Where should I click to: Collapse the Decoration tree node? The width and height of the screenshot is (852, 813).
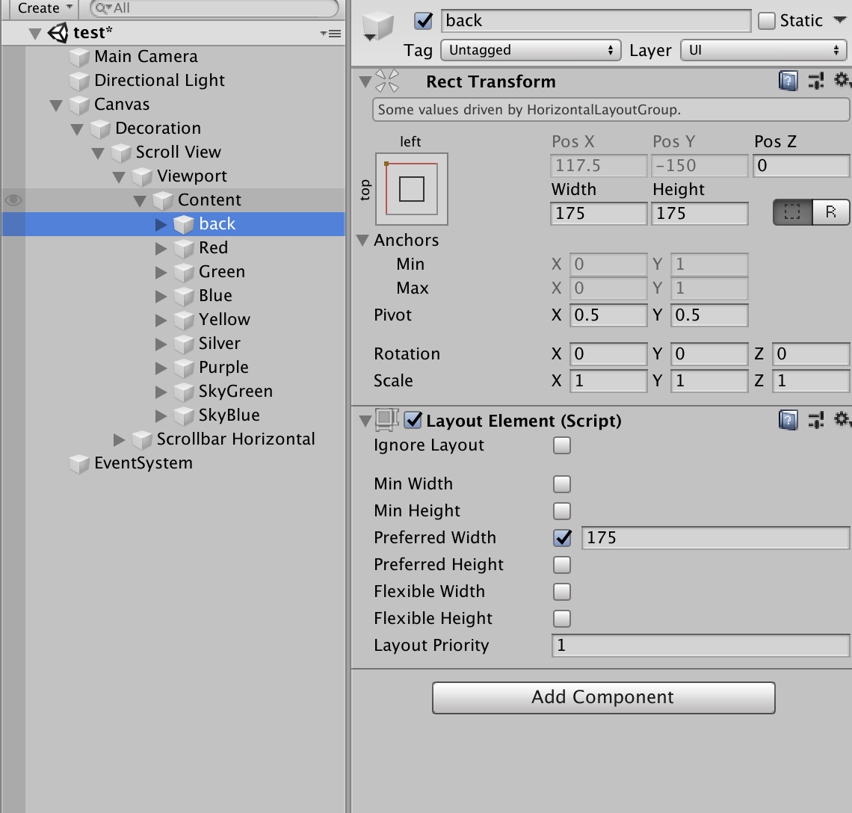tap(77, 129)
